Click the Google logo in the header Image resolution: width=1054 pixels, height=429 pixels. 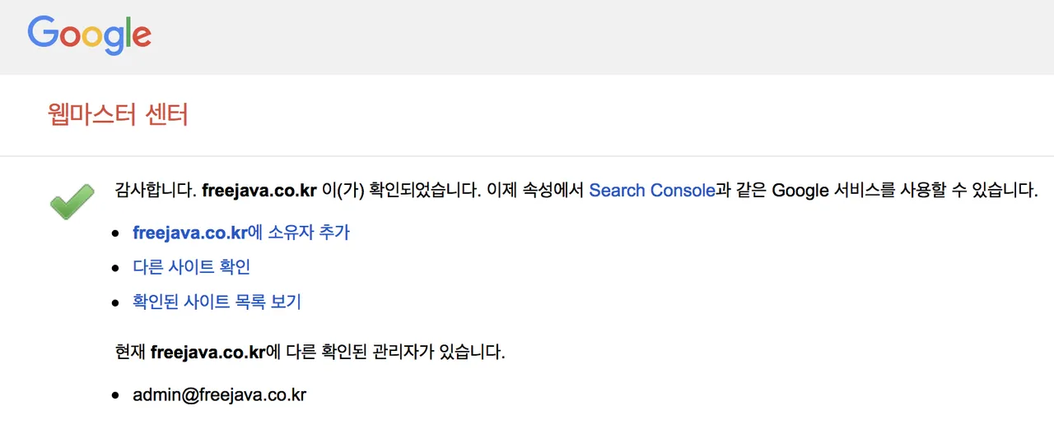(x=89, y=37)
